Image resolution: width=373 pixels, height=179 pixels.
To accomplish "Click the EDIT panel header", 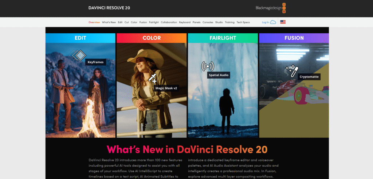I will tap(81, 38).
